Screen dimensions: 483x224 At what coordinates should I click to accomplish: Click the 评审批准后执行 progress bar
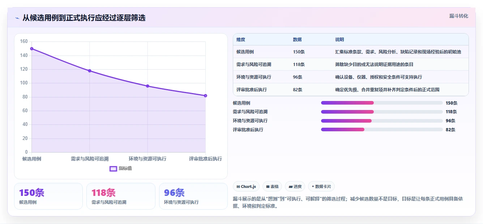pyautogui.click(x=382, y=129)
